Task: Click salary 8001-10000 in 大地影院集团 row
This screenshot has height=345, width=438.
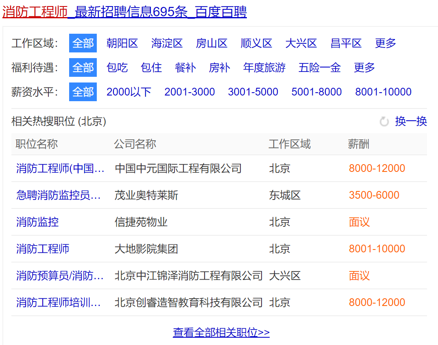Action: [x=377, y=249]
